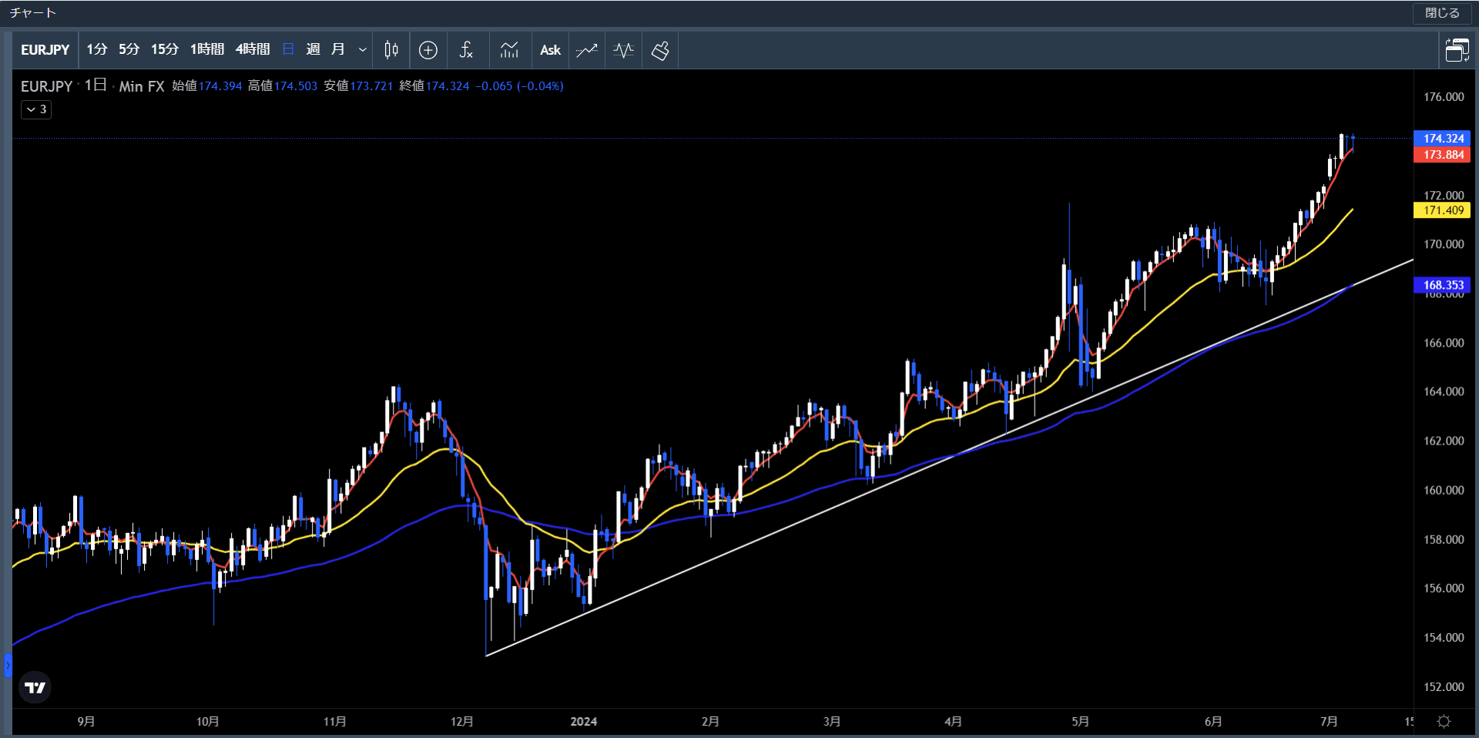Switch to monthly 月 timeframe

[337, 50]
